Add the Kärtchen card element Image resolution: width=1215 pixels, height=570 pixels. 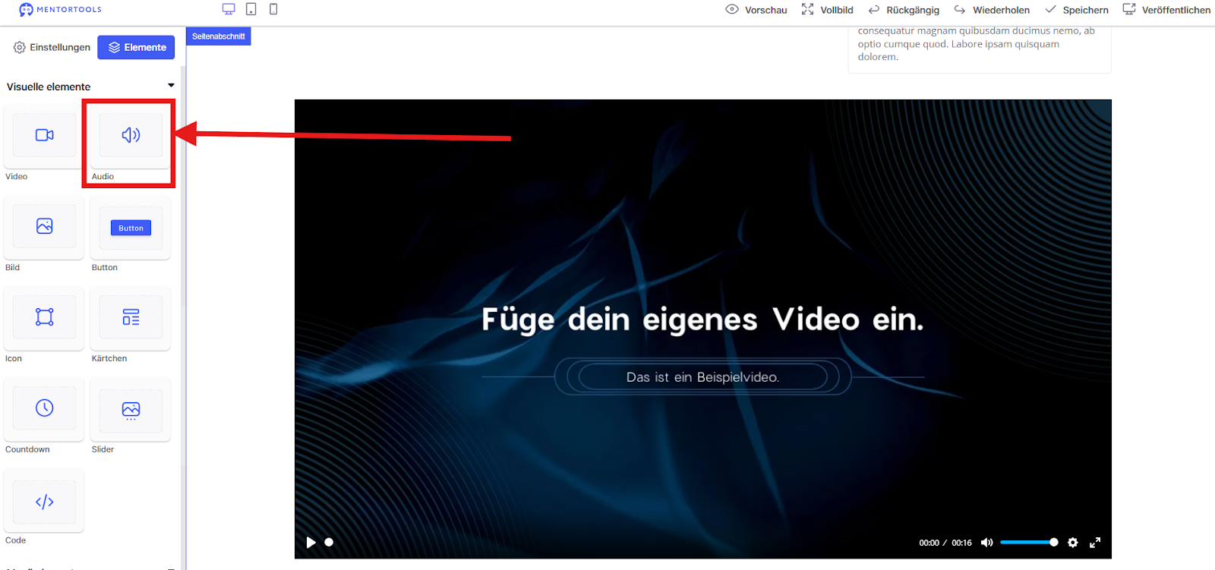click(131, 319)
